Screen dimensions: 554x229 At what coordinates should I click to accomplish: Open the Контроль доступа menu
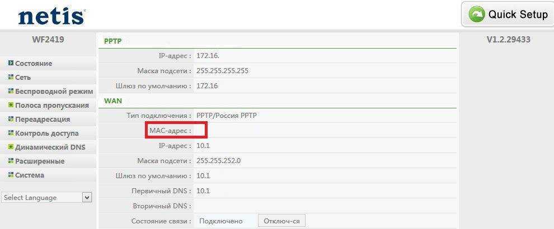(48, 133)
